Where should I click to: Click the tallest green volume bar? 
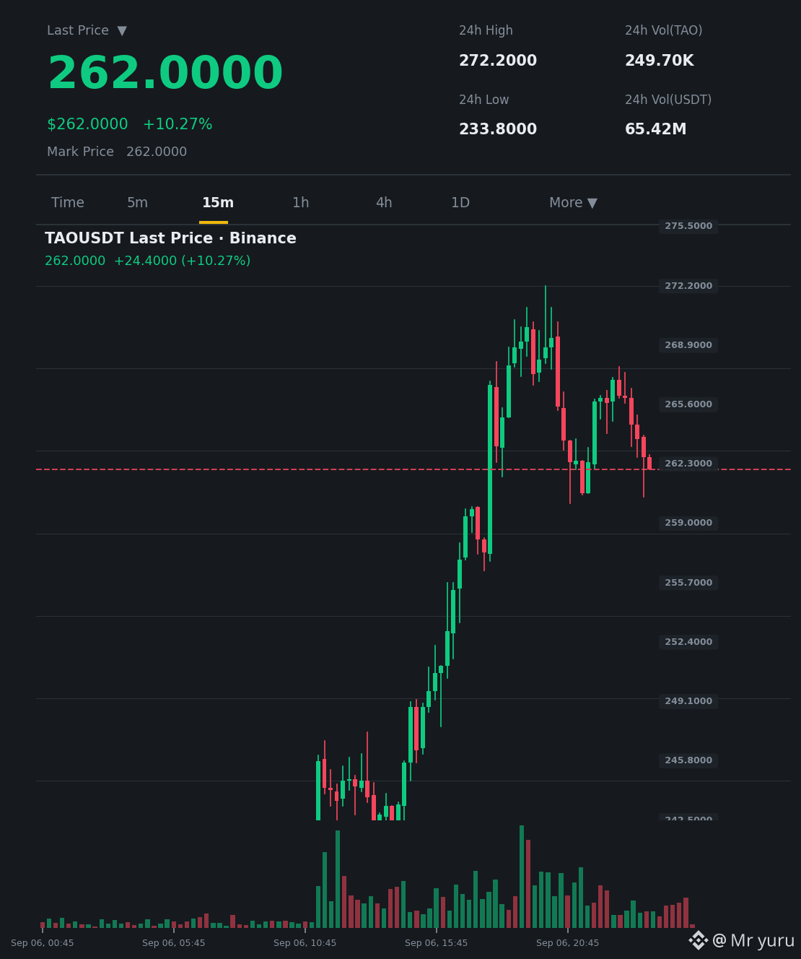(x=522, y=877)
